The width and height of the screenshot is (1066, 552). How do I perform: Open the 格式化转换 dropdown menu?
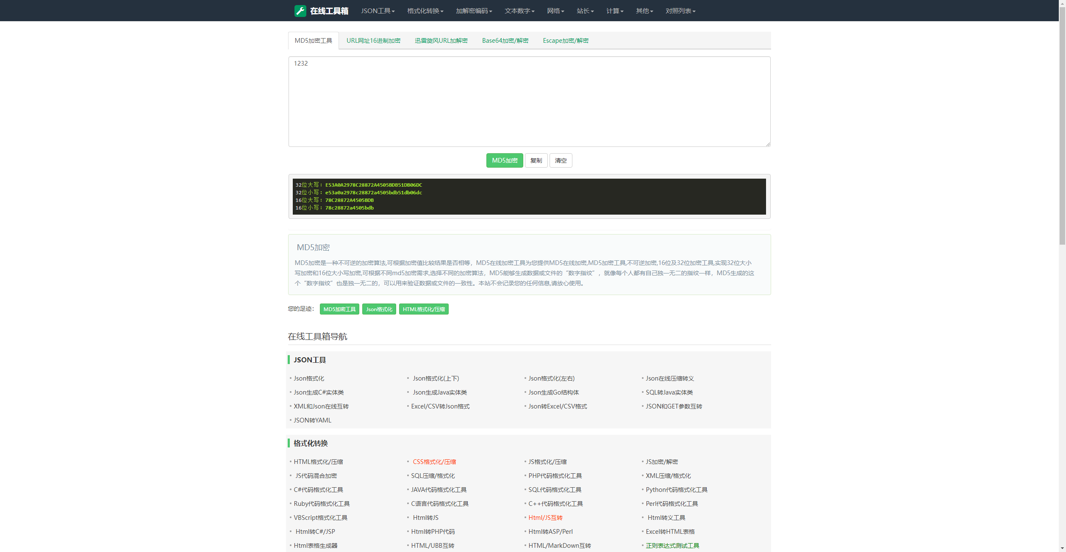(425, 11)
